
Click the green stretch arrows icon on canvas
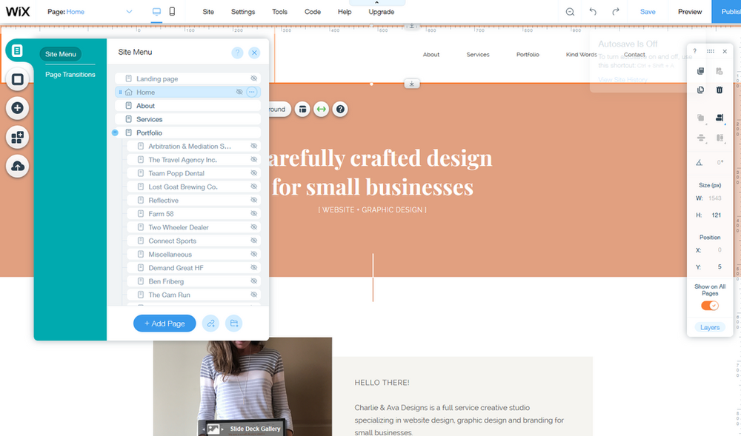pos(322,109)
